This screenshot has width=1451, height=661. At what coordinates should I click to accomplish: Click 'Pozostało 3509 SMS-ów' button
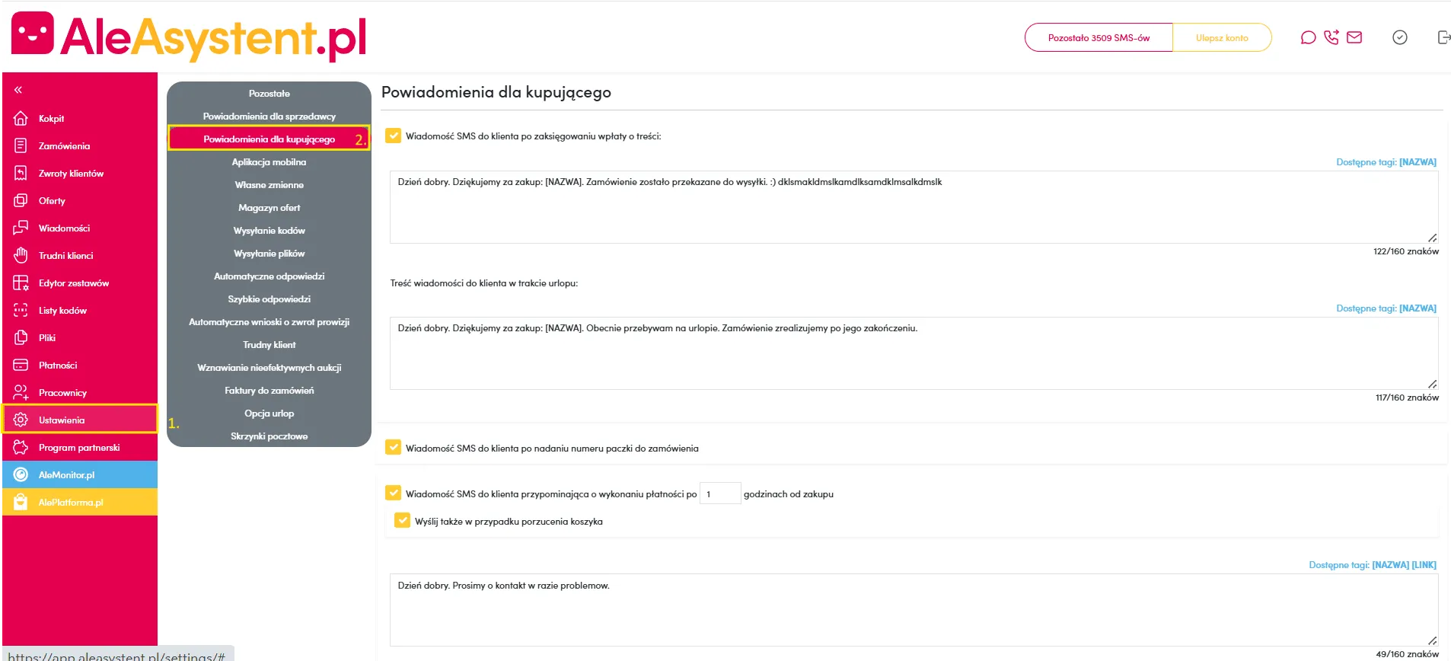pyautogui.click(x=1099, y=37)
